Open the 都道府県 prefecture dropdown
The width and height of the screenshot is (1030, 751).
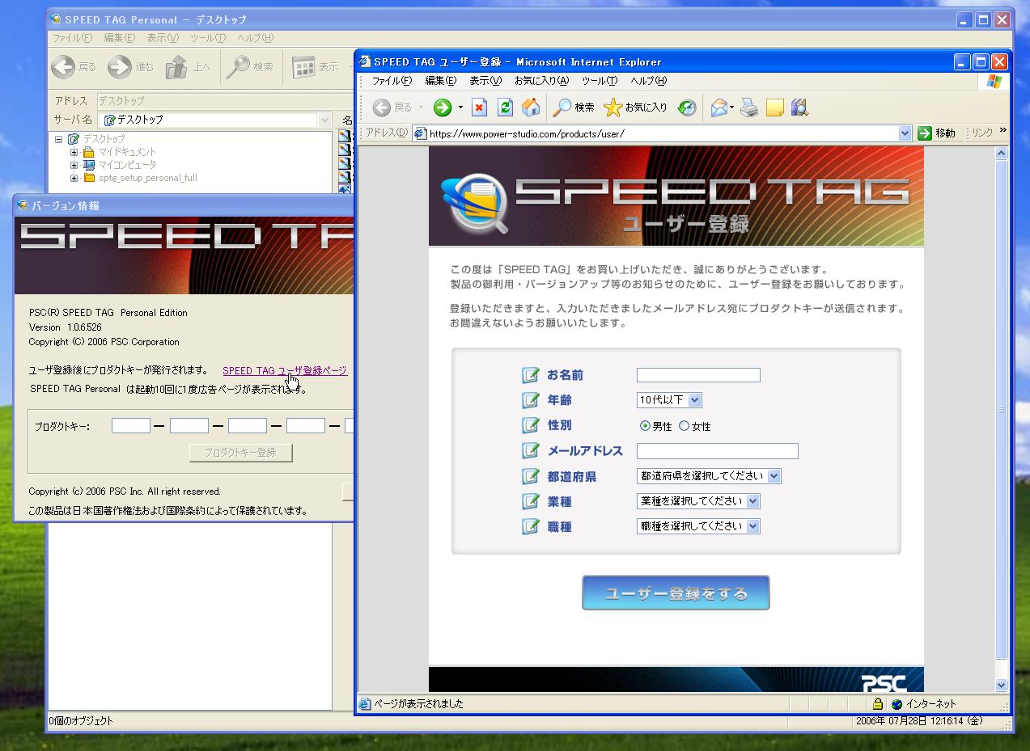click(x=774, y=476)
